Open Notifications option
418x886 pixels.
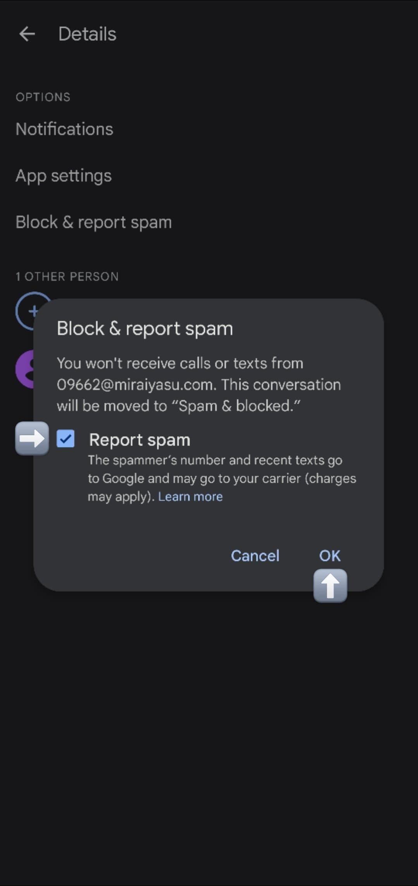click(64, 129)
